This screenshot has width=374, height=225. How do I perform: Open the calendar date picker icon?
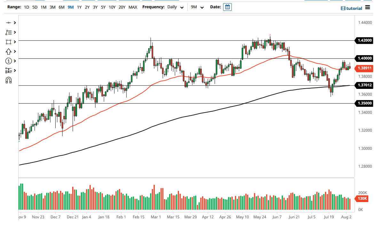point(227,7)
